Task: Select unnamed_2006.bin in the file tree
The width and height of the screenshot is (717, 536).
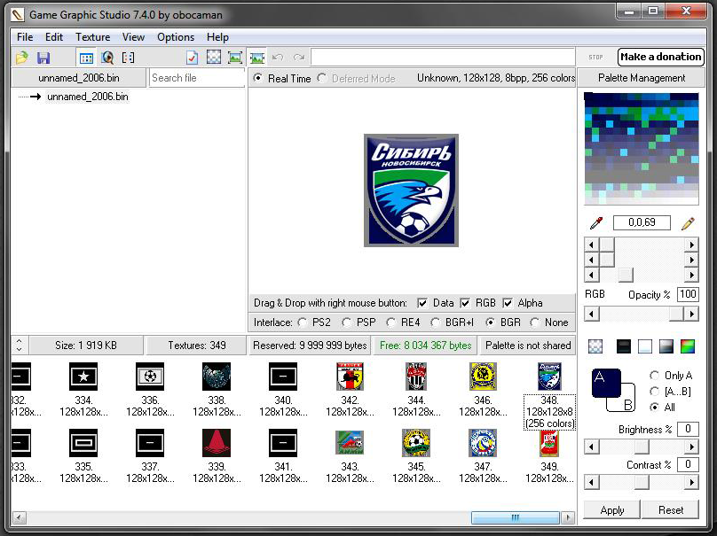Action: pos(87,97)
